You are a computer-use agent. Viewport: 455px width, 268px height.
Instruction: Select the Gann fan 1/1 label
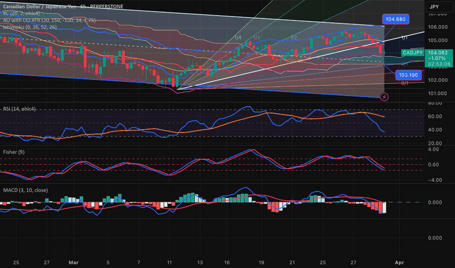click(405, 38)
